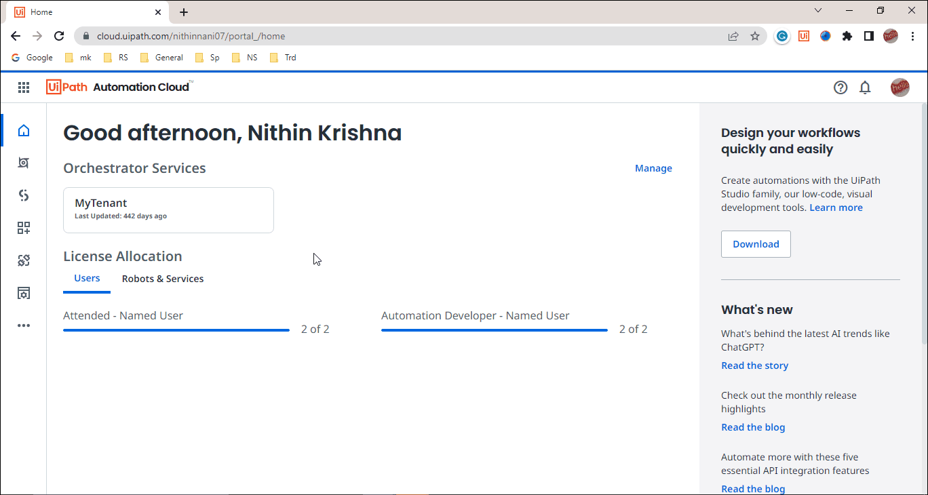Open the Help question mark icon
The image size is (928, 495).
840,87
